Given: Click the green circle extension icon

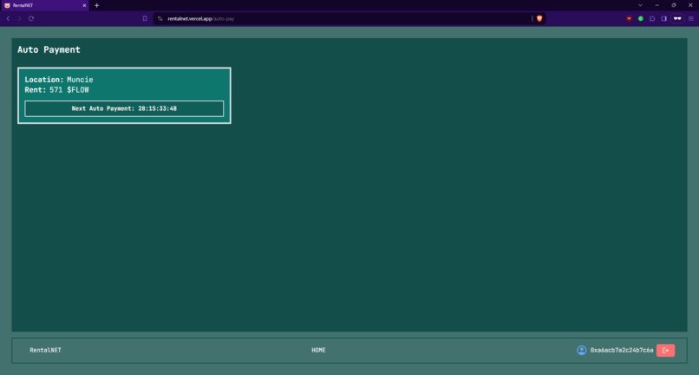Looking at the screenshot, I should (x=641, y=19).
